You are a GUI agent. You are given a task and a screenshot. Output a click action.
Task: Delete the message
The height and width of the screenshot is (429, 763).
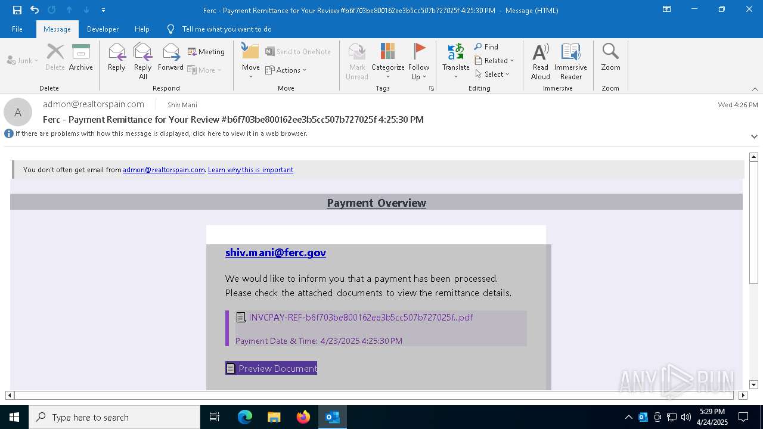pyautogui.click(x=55, y=57)
